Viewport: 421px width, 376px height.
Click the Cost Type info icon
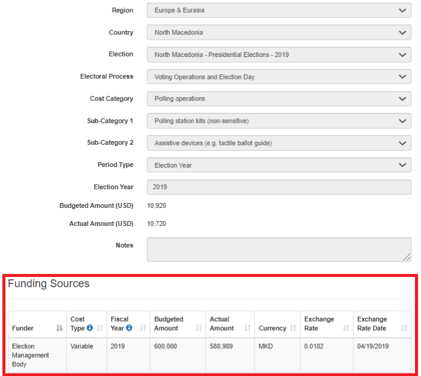tap(90, 329)
